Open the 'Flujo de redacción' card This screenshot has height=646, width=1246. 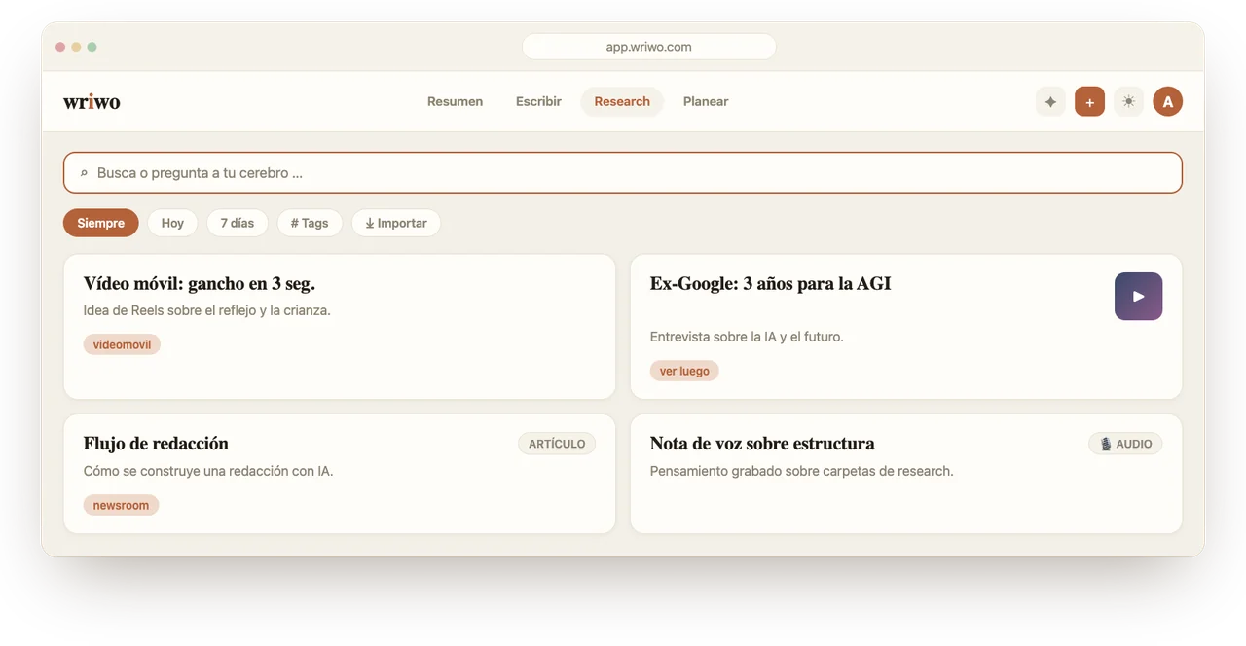point(340,474)
